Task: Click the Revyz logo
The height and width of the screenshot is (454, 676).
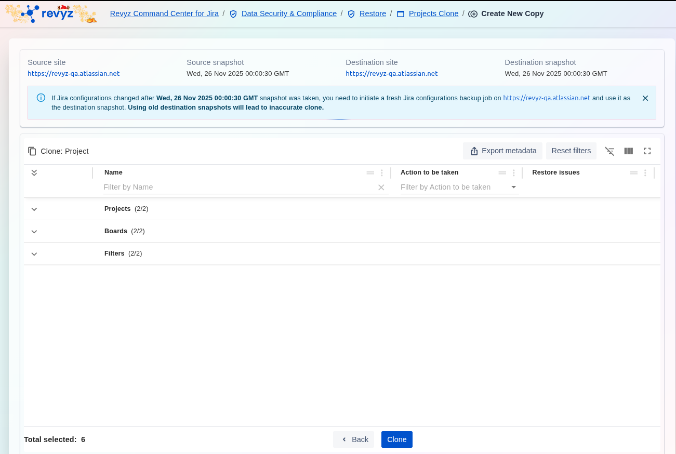Action: [x=51, y=14]
